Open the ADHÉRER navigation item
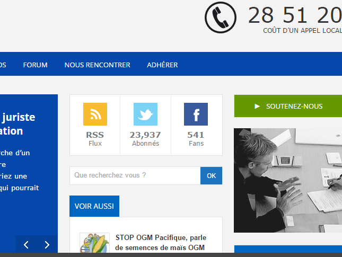The height and width of the screenshot is (257, 342). pos(162,65)
